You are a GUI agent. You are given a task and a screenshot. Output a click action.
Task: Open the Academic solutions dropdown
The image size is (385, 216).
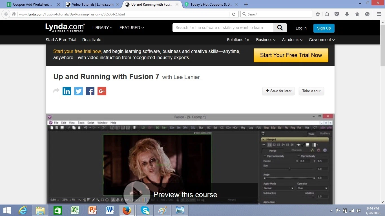pos(293,40)
